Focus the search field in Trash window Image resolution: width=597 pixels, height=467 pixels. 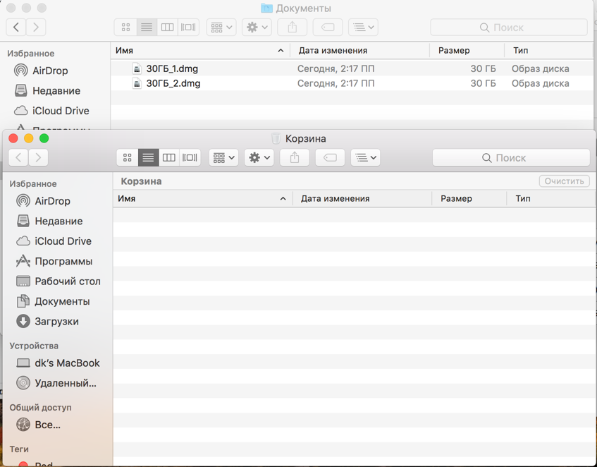pos(511,158)
